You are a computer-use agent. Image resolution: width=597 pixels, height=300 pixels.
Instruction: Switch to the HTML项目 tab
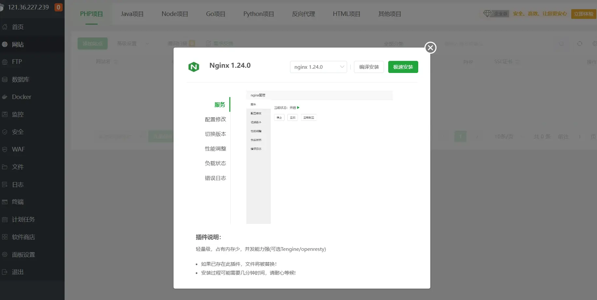click(346, 14)
